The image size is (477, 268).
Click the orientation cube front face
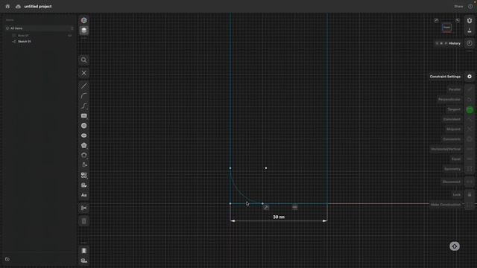pyautogui.click(x=446, y=28)
